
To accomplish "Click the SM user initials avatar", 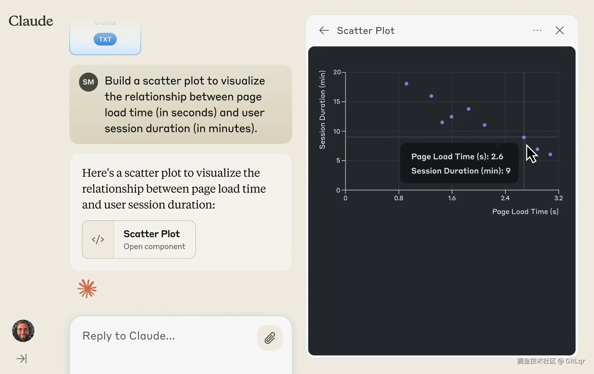I will (88, 82).
